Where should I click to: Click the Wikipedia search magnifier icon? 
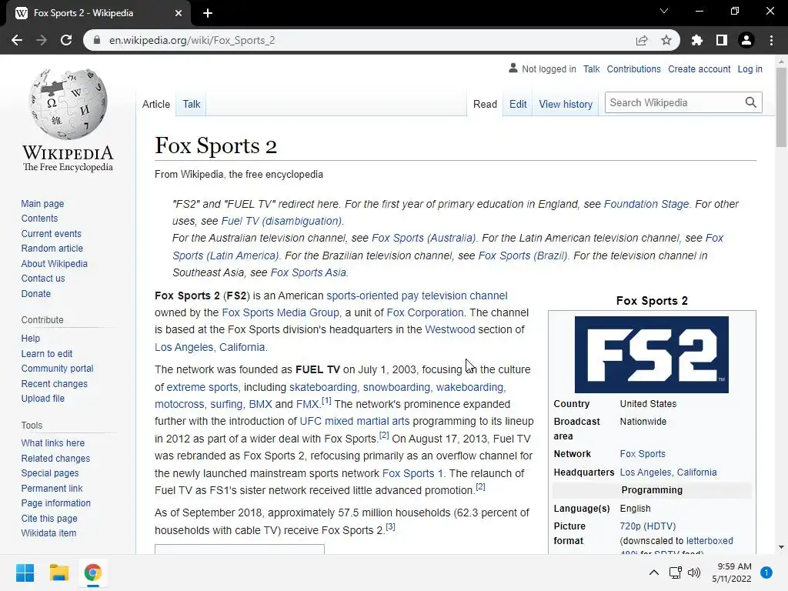(x=751, y=102)
